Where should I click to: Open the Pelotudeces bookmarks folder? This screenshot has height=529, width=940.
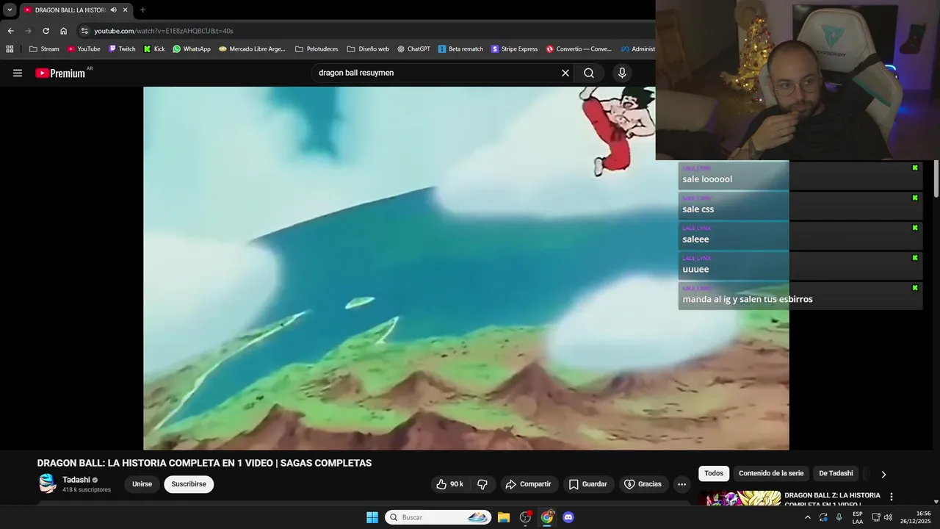coord(317,49)
